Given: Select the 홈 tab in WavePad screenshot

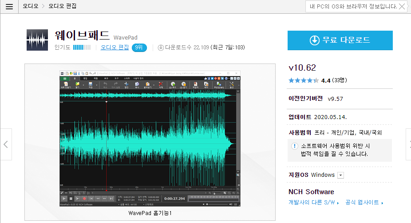Looking at the screenshot, I should click(x=75, y=79).
